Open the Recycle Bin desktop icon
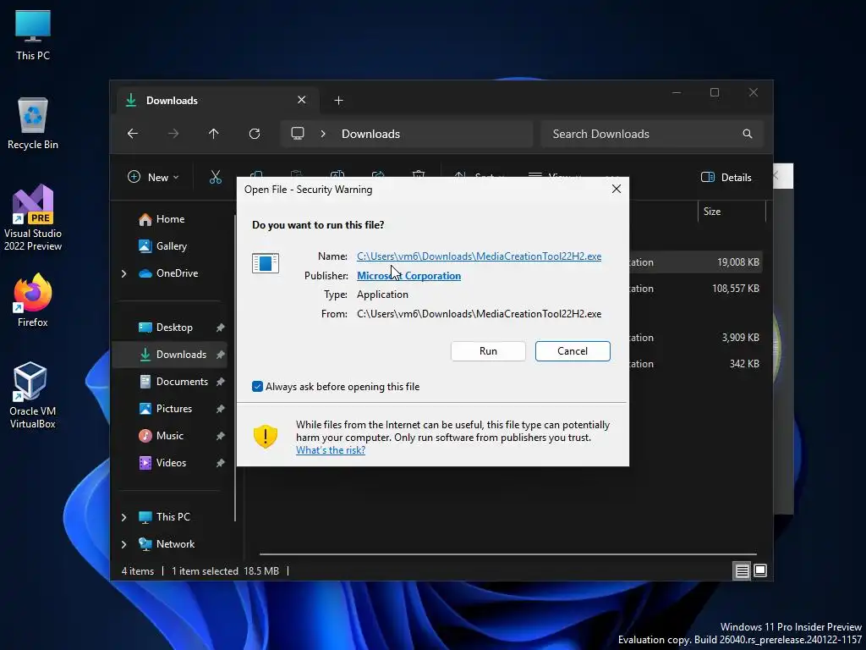This screenshot has width=866, height=650. coord(33,124)
